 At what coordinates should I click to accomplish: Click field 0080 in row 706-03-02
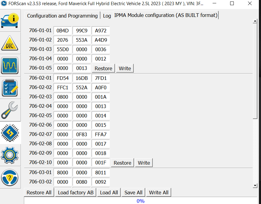82,182
